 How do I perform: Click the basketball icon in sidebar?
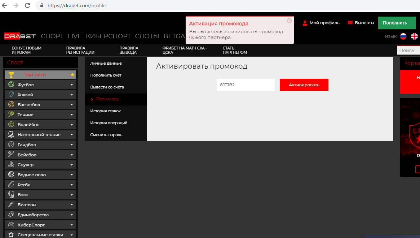pyautogui.click(x=11, y=105)
